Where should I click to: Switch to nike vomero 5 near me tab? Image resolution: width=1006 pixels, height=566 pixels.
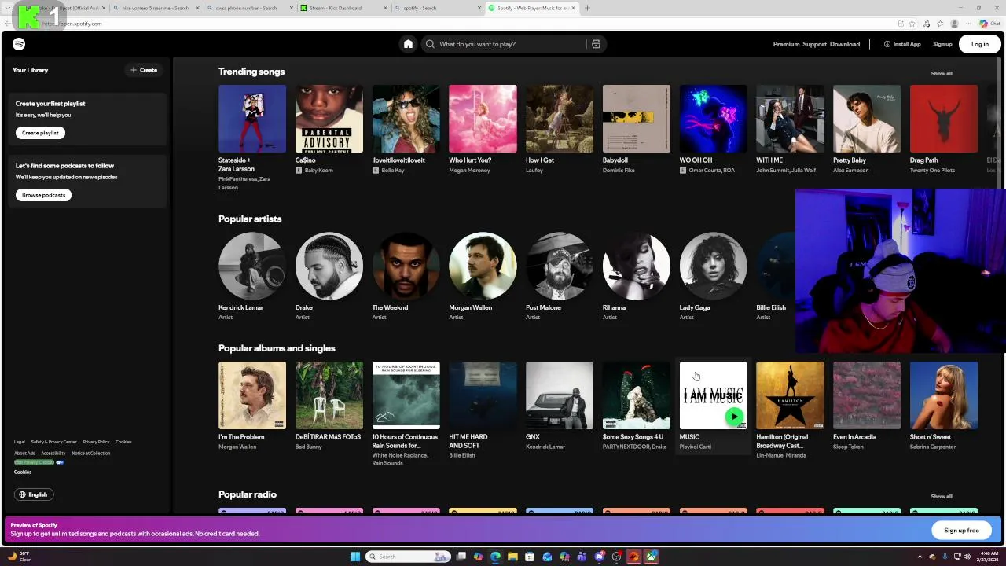155,8
